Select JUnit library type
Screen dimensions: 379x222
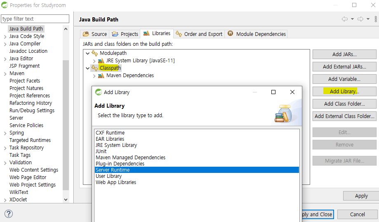pyautogui.click(x=197, y=151)
